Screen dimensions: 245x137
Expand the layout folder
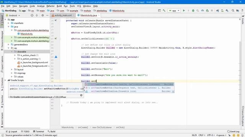coord(12,70)
